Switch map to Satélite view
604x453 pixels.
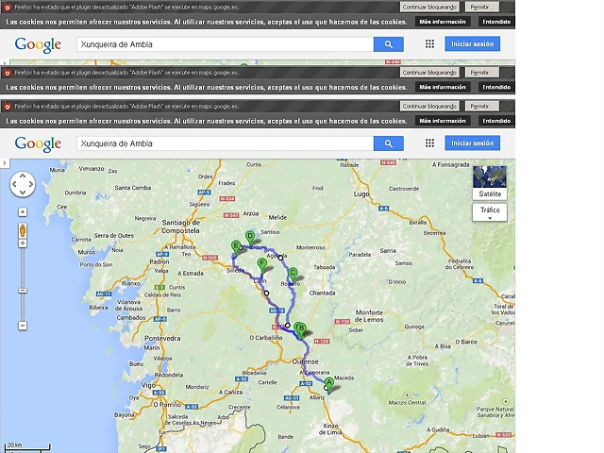[x=490, y=182]
